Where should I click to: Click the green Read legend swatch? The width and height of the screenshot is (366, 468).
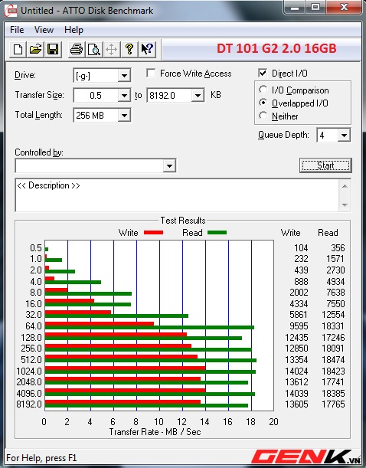coord(217,233)
